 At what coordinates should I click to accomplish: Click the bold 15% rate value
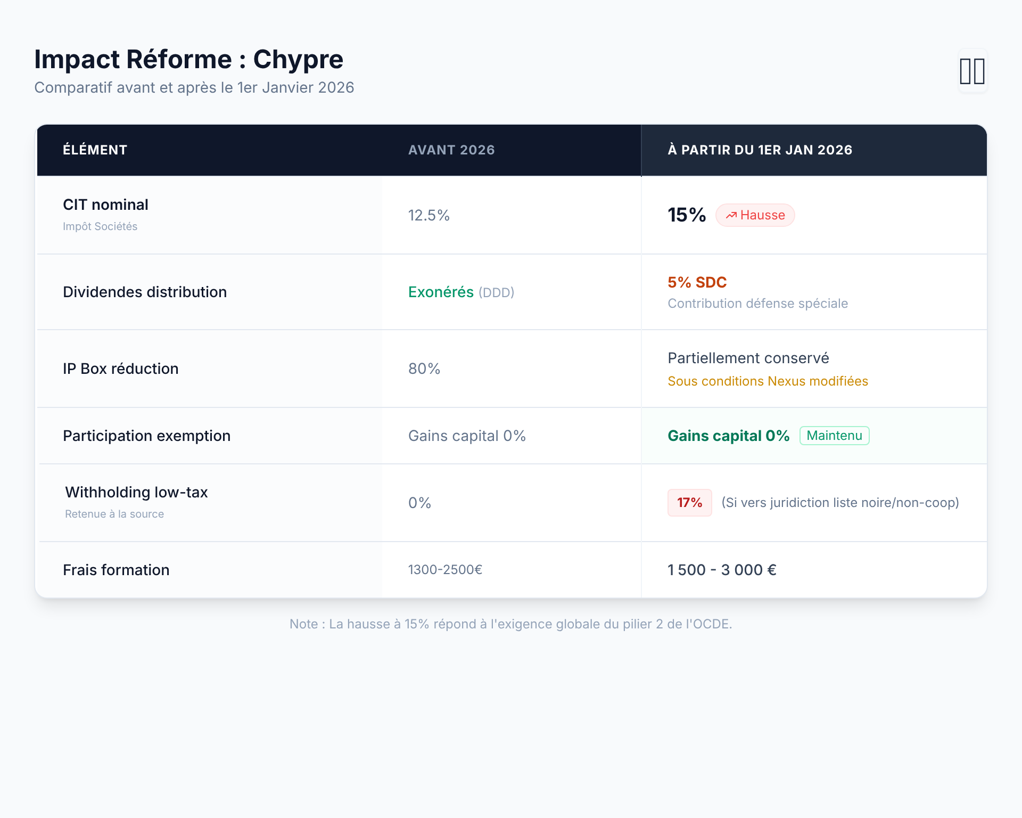pos(687,215)
